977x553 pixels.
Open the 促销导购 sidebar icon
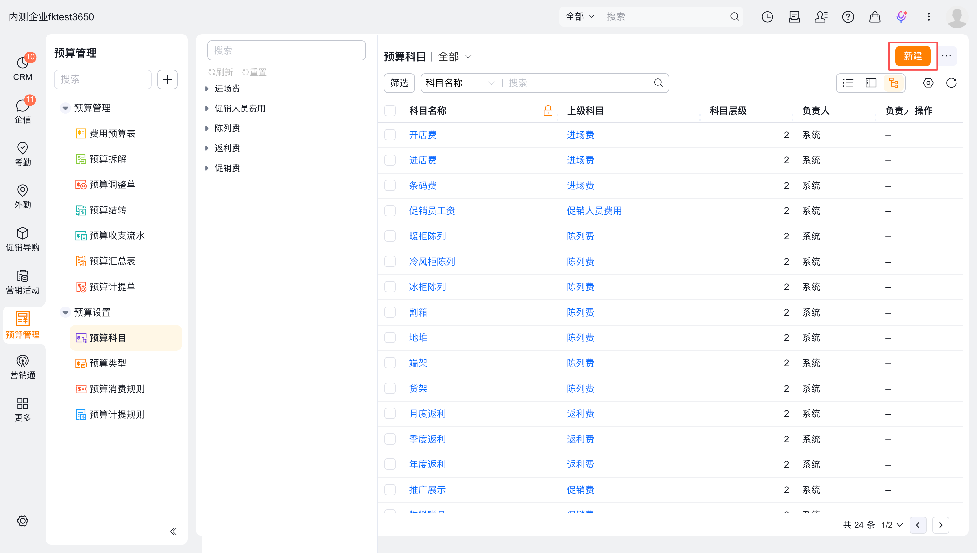(x=22, y=239)
